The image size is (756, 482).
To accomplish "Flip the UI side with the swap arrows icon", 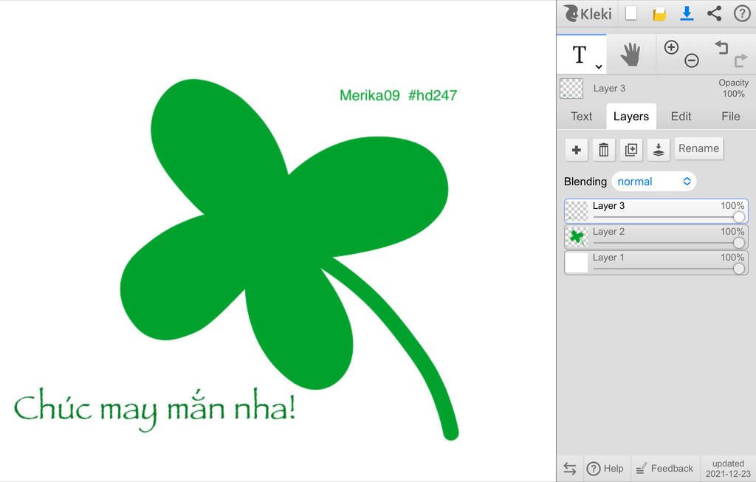I will (570, 469).
